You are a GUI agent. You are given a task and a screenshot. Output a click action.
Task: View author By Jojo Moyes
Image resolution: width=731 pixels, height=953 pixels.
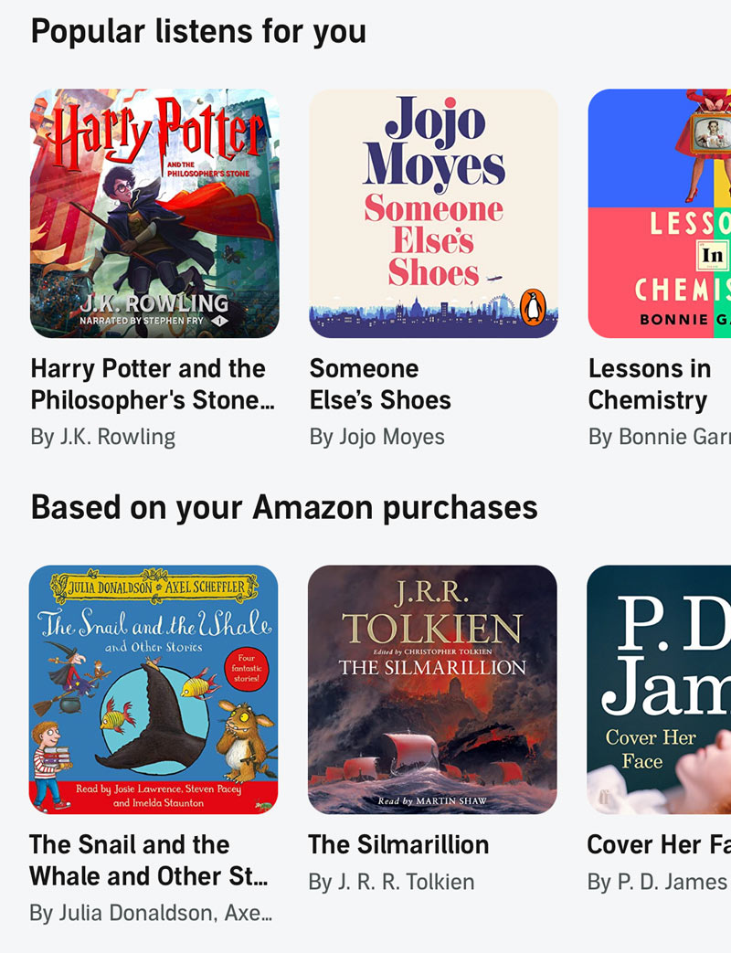point(376,437)
